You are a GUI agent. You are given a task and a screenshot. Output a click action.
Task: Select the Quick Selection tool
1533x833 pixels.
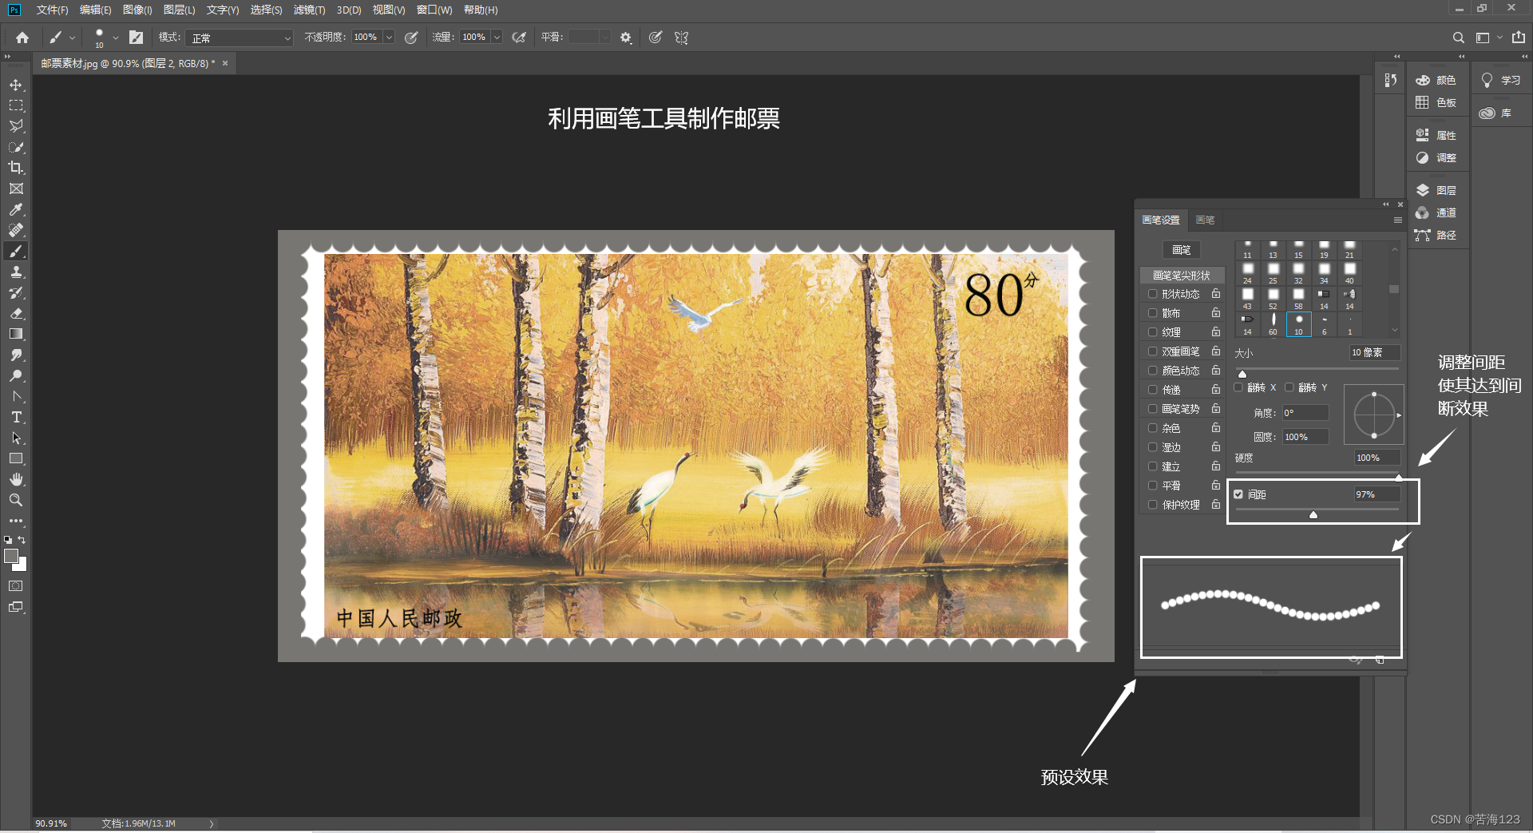tap(16, 147)
